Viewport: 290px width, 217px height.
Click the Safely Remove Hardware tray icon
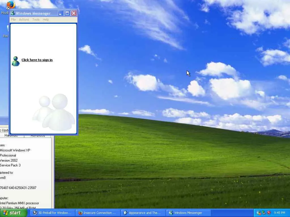[264, 213]
